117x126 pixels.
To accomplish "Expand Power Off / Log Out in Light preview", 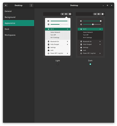I will pyautogui.click(x=67, y=53).
